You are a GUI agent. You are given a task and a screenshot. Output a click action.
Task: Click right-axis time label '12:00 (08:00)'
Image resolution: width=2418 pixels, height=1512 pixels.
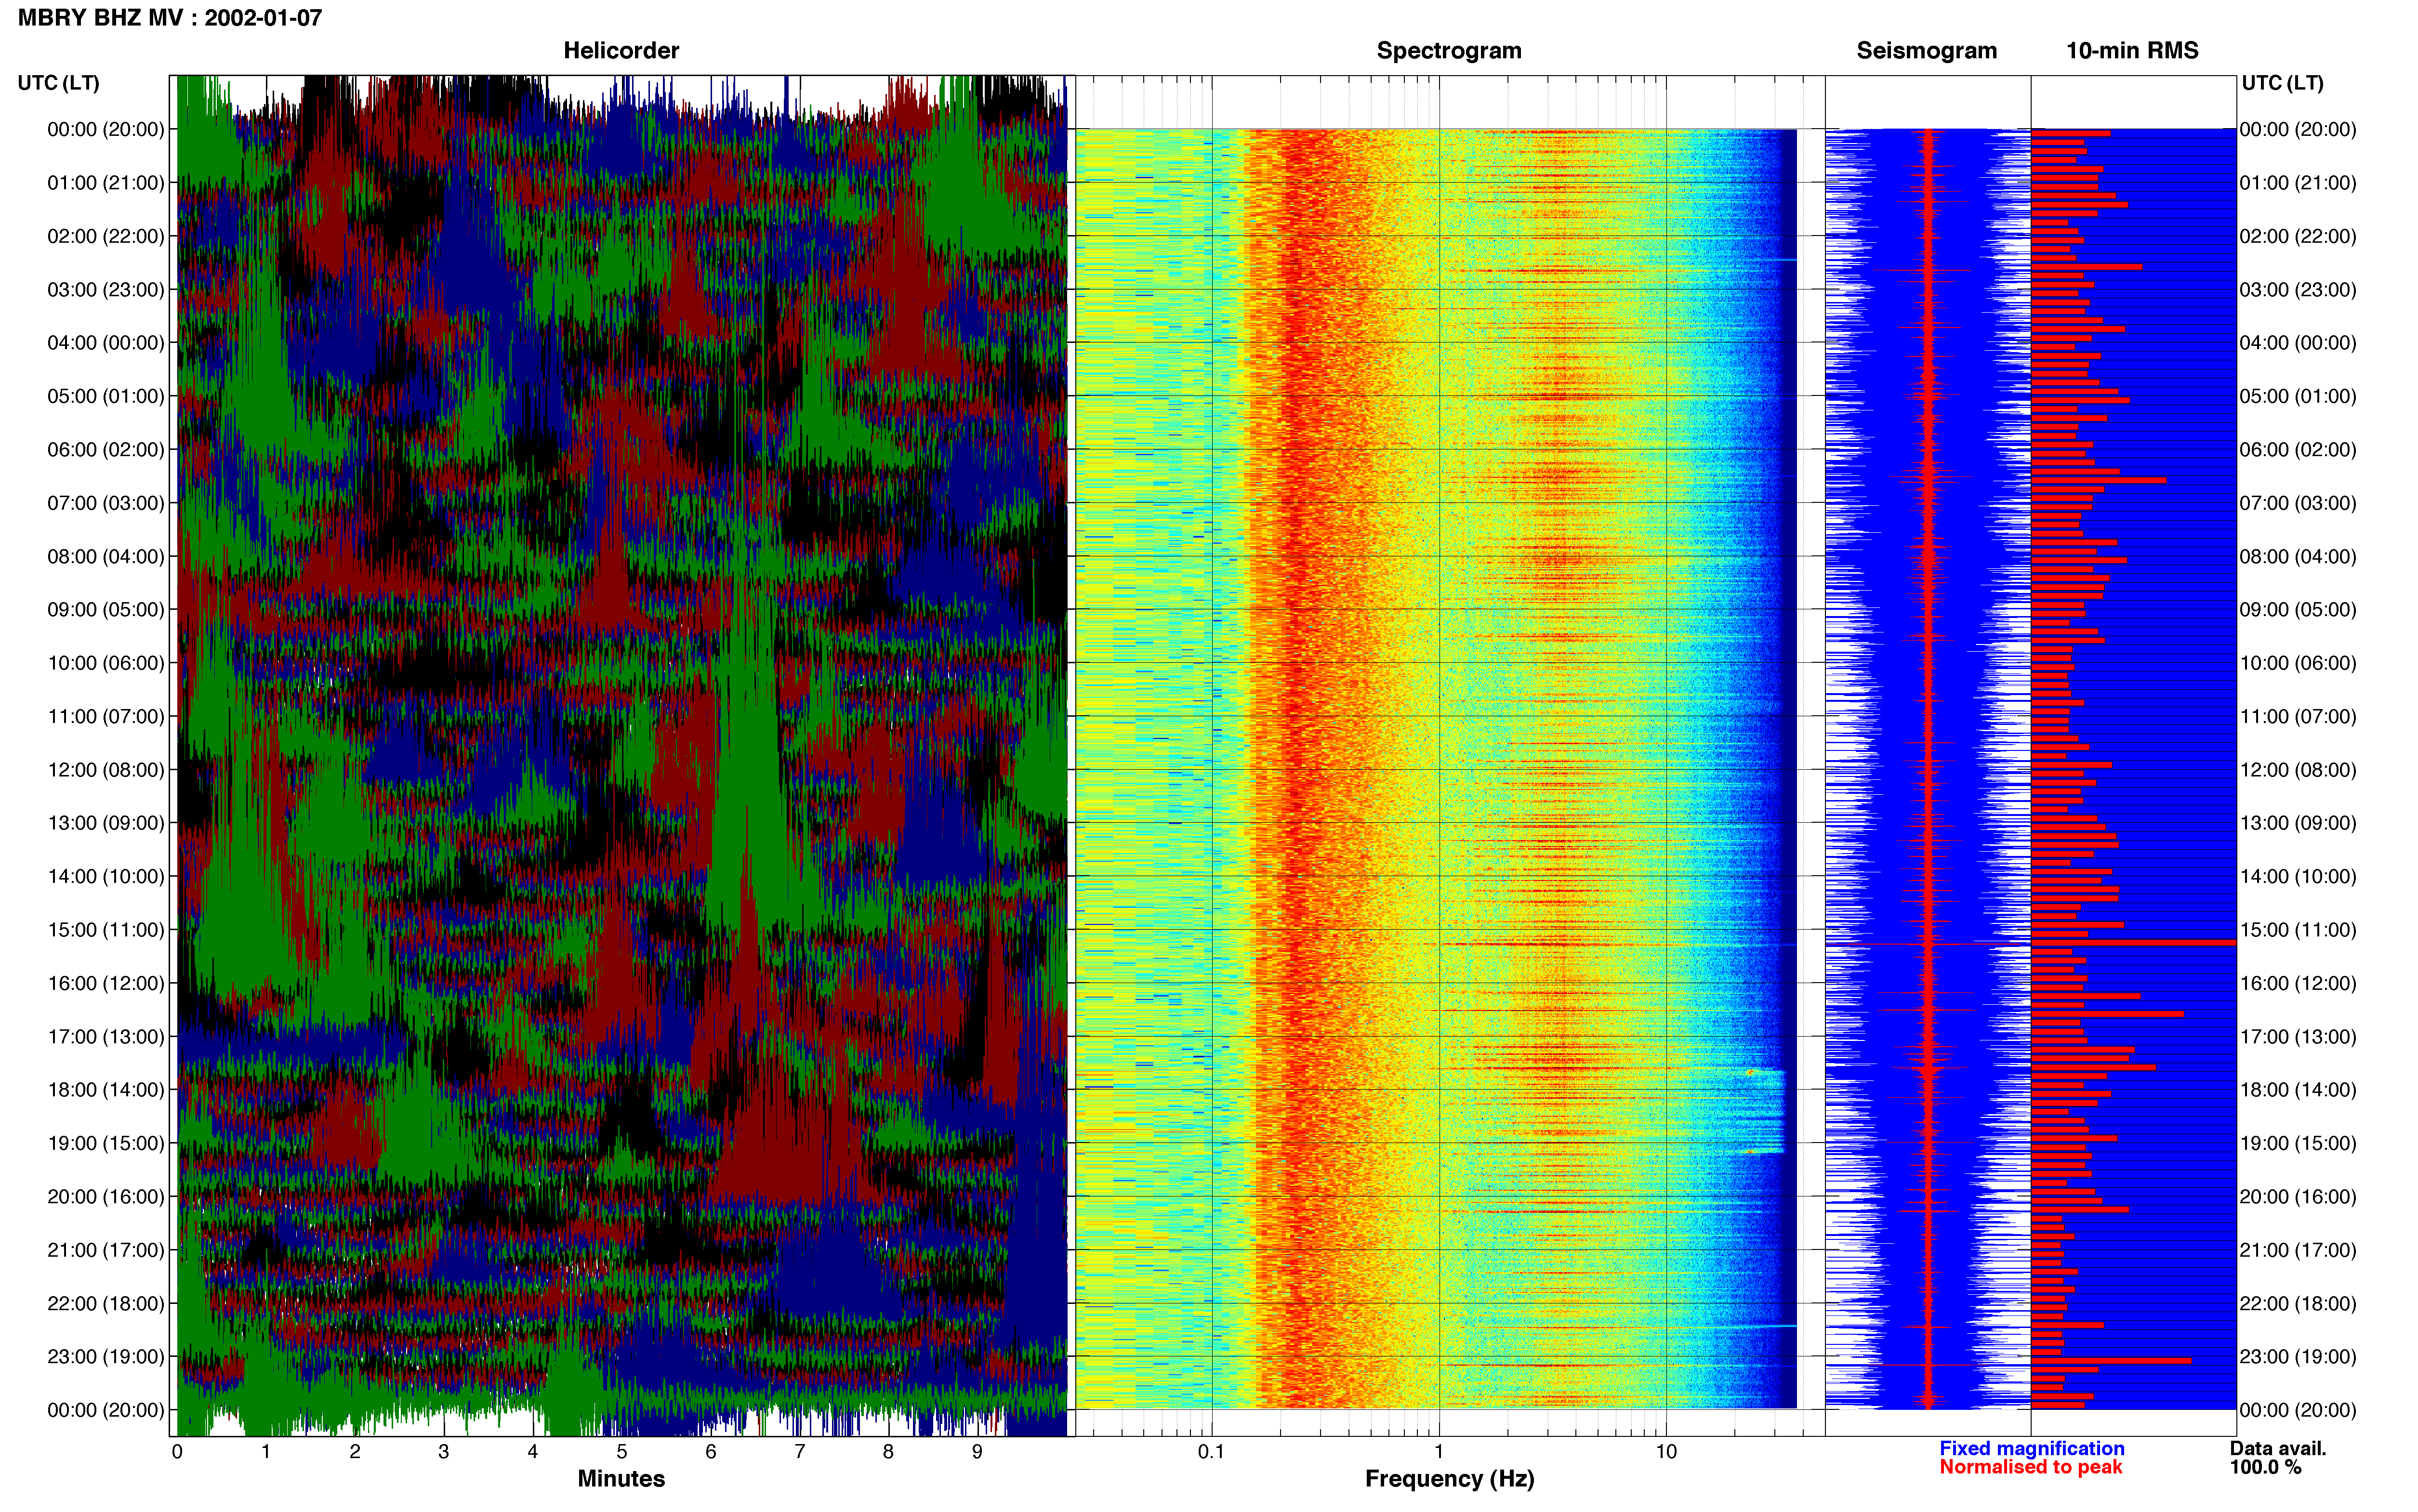pyautogui.click(x=2298, y=770)
